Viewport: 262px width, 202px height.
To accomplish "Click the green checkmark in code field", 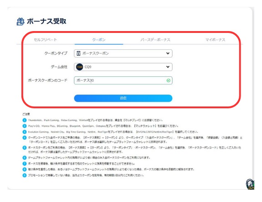I will click(169, 80).
